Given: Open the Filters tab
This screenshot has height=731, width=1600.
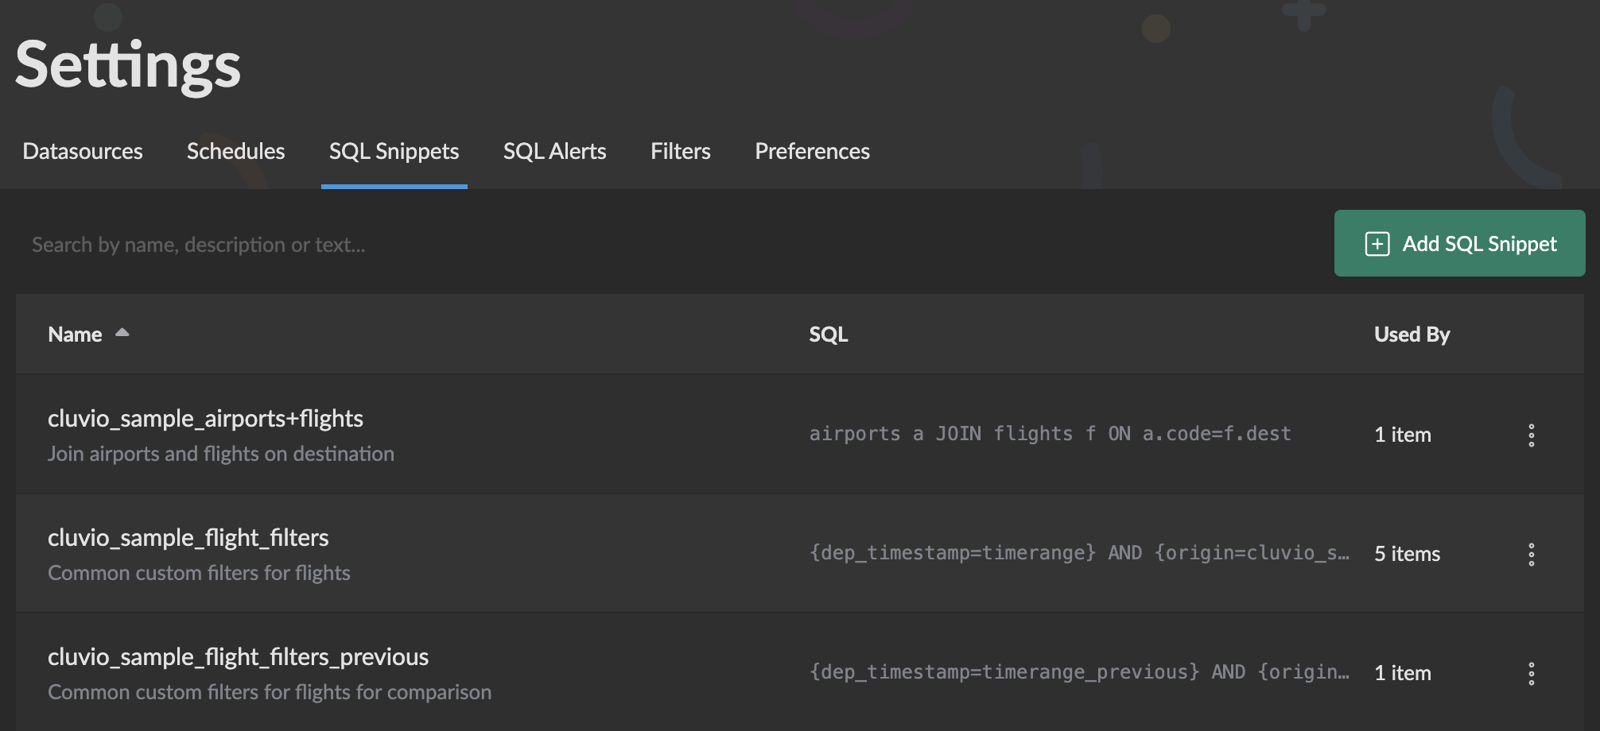Looking at the screenshot, I should click(x=680, y=151).
